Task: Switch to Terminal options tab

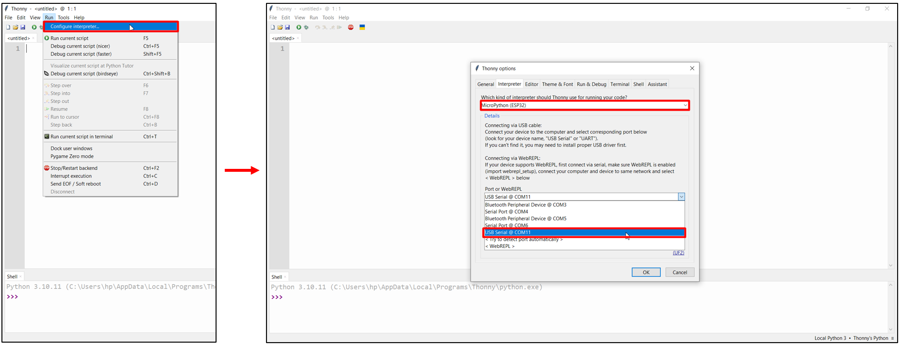Action: point(619,84)
